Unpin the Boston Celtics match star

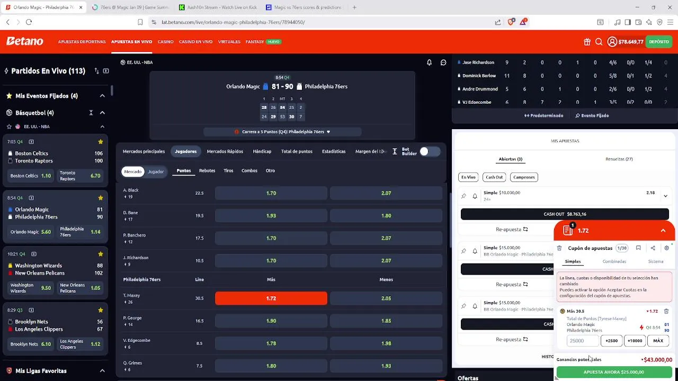click(x=101, y=142)
